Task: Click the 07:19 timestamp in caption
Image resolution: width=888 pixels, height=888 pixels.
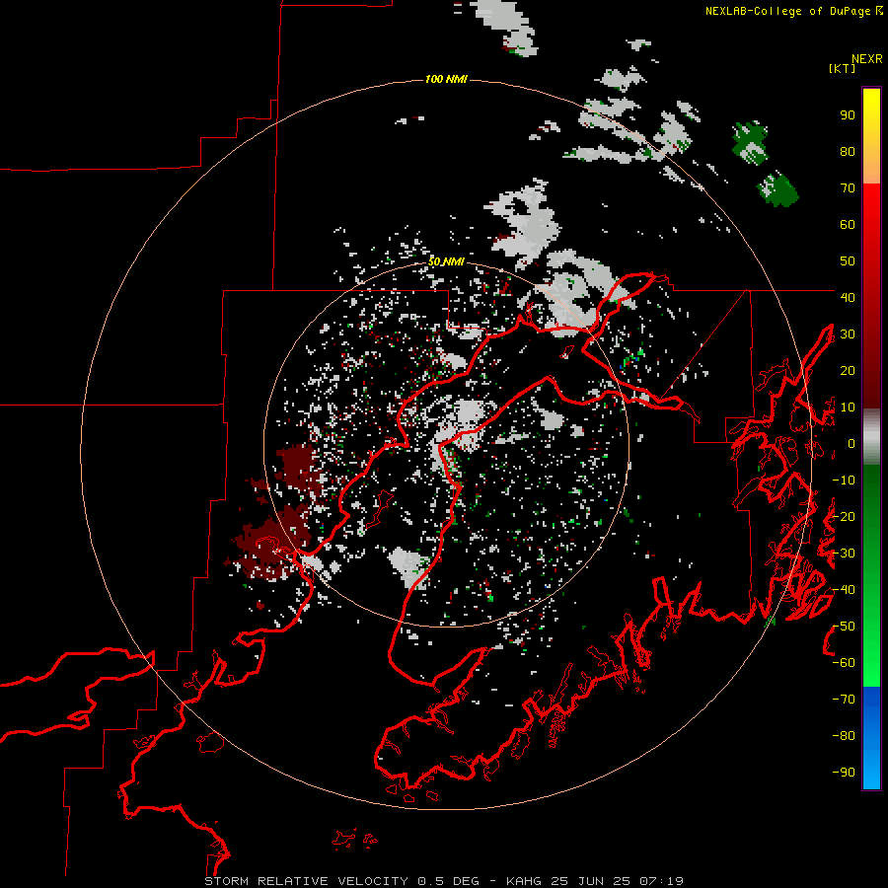Action: tap(661, 881)
